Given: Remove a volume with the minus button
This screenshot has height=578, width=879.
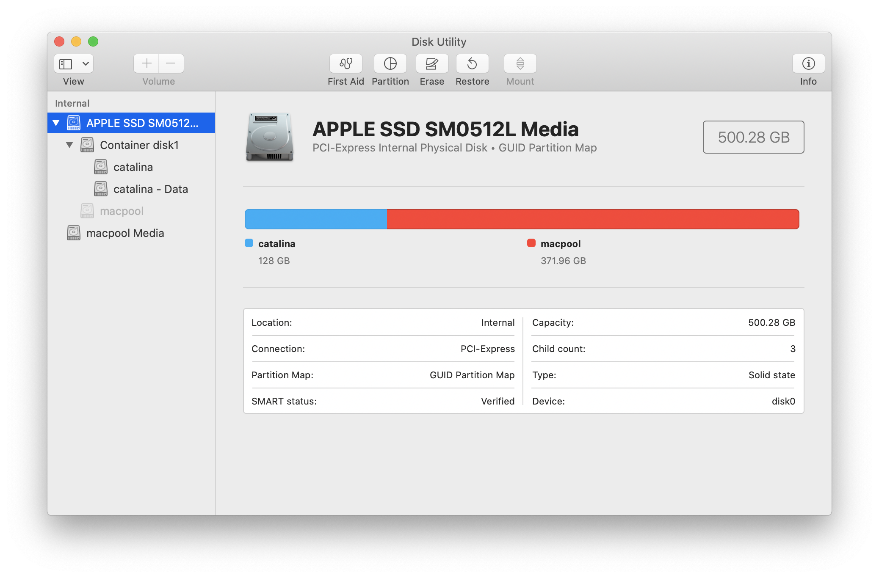Looking at the screenshot, I should click(x=171, y=63).
